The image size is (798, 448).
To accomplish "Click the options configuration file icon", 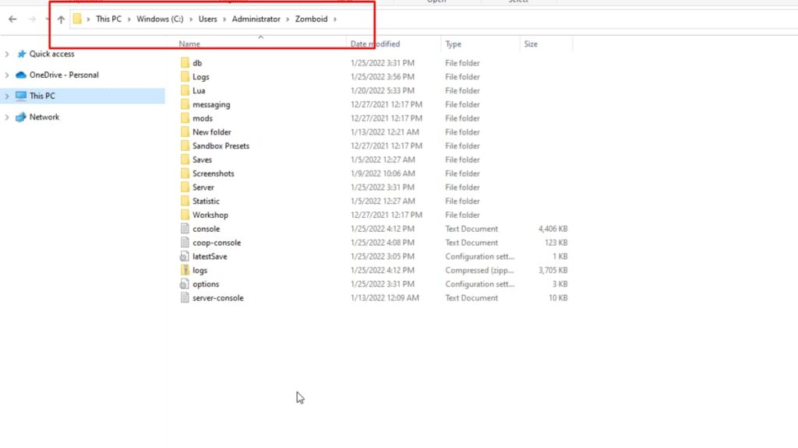I will click(x=185, y=284).
